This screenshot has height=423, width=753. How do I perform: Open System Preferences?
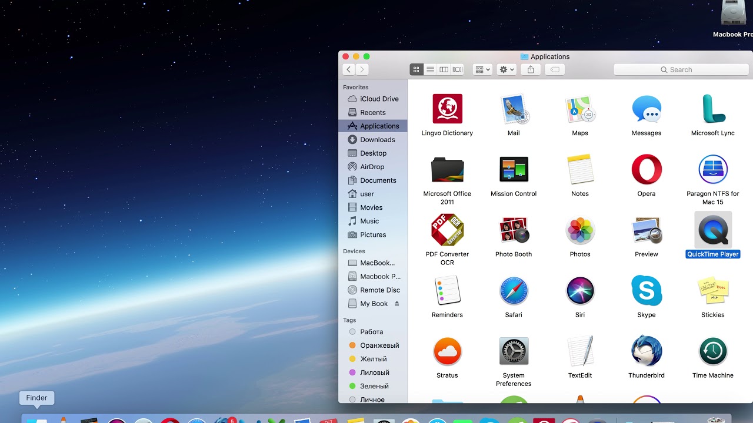tap(514, 351)
